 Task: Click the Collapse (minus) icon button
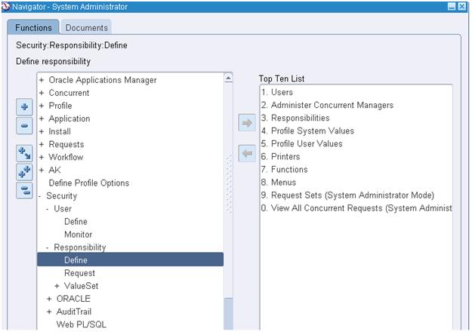coord(24,125)
